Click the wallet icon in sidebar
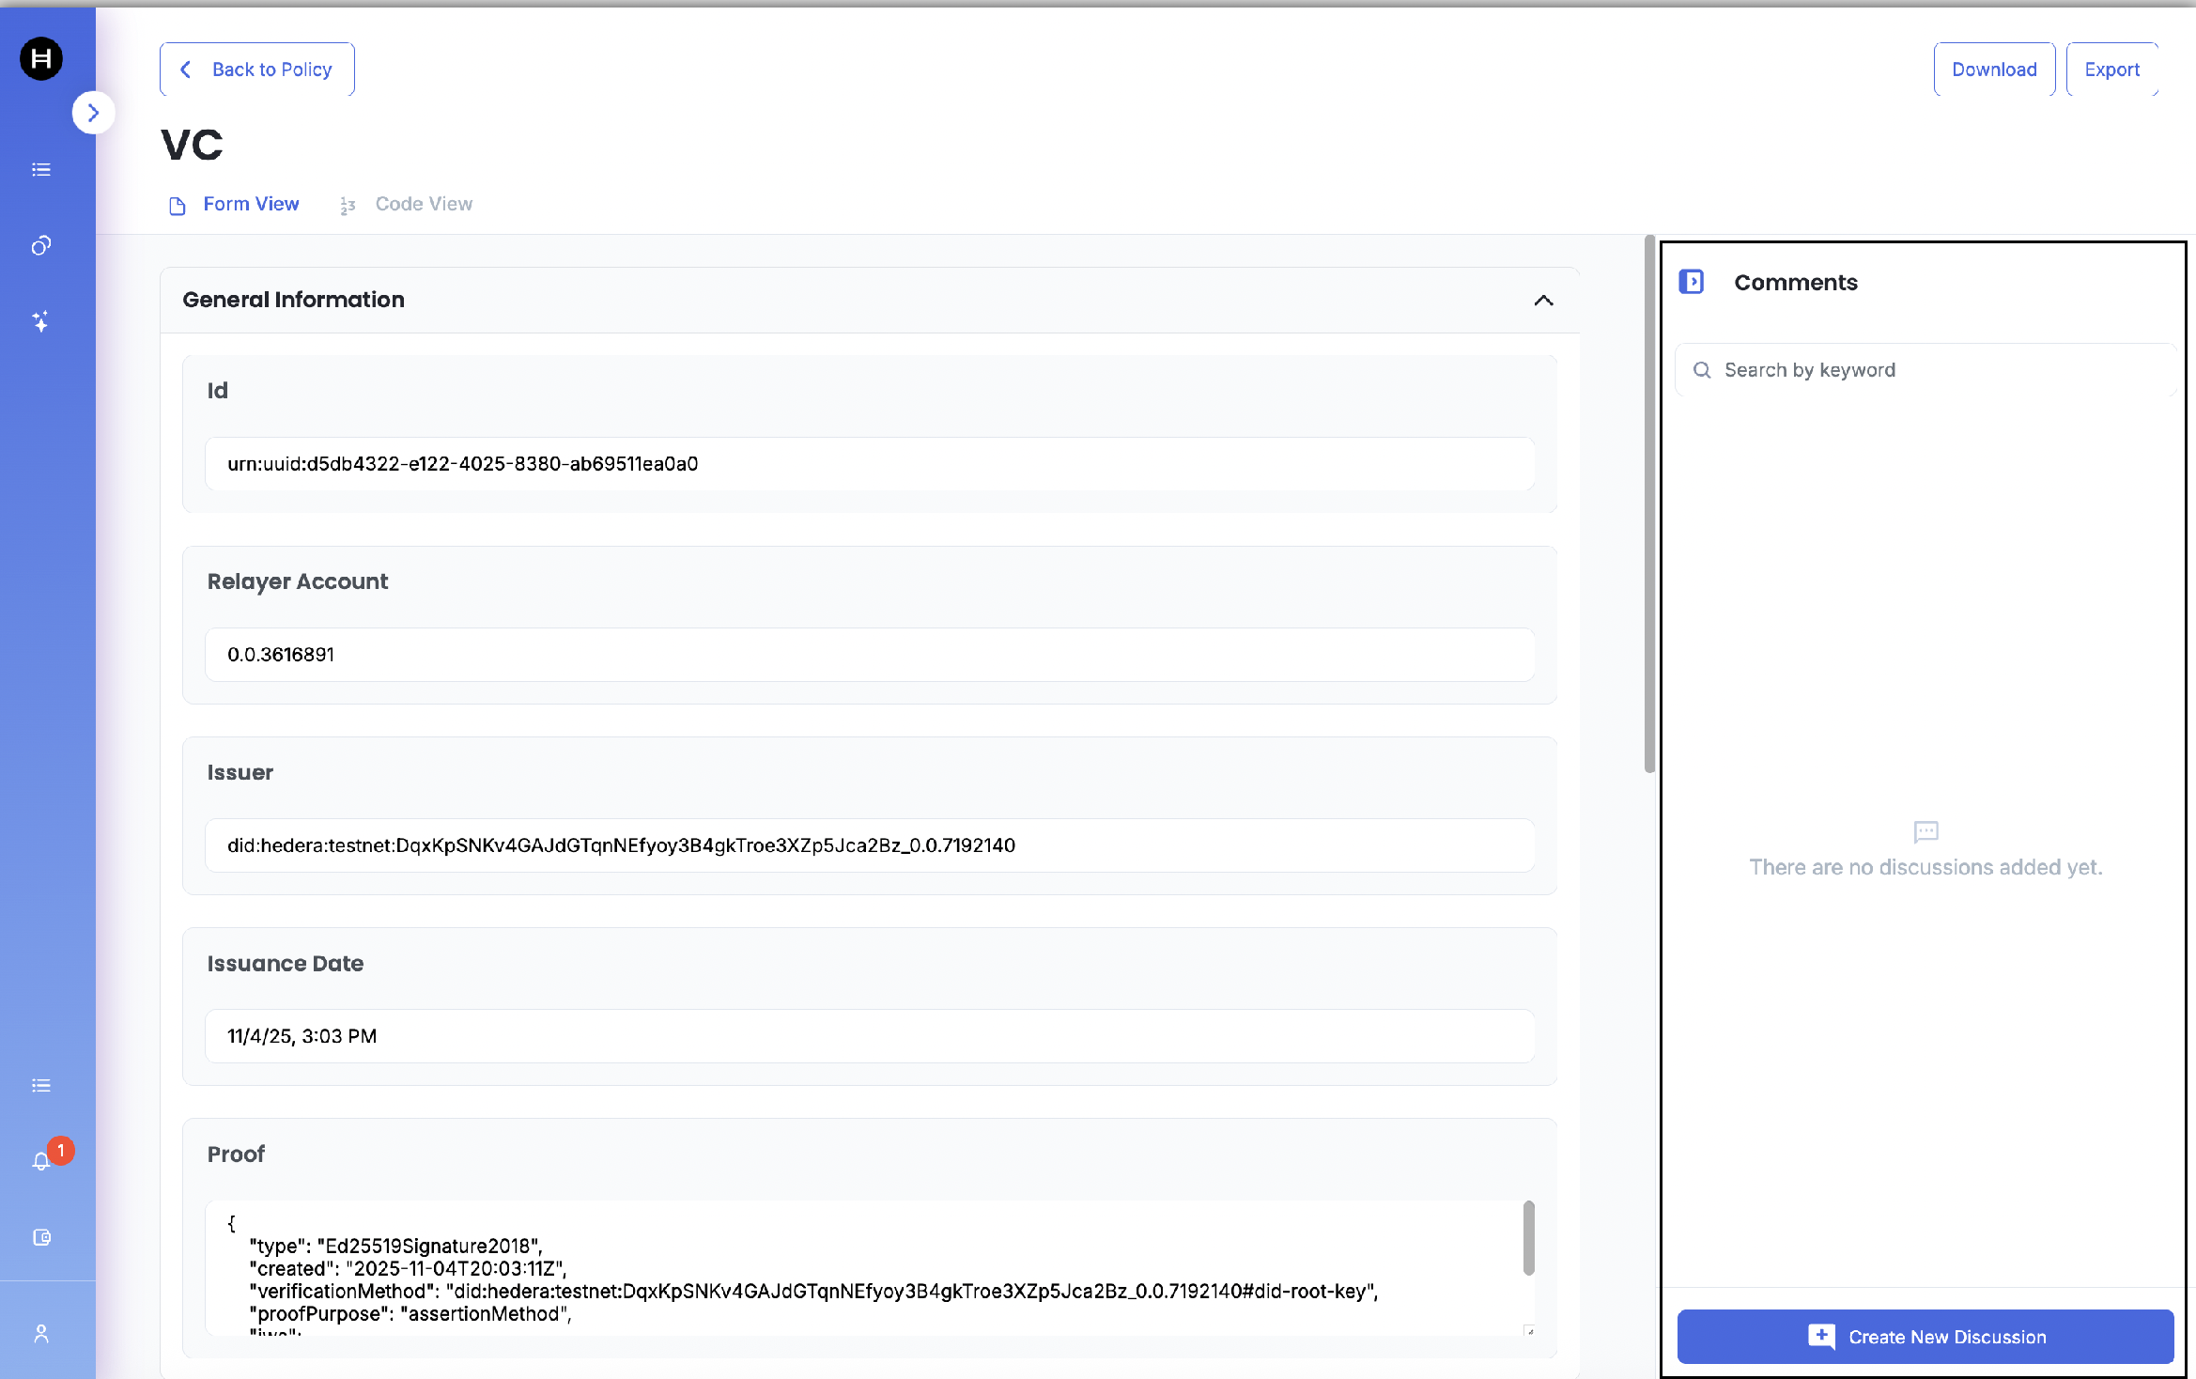 [41, 1237]
